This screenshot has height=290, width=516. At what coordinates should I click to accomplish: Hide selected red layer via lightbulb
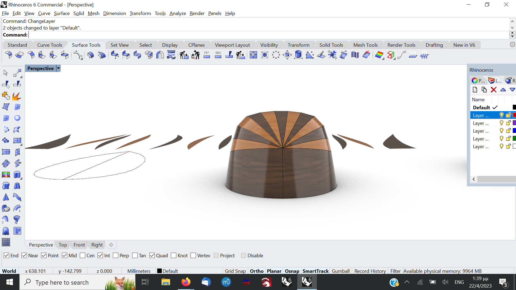(x=501, y=115)
